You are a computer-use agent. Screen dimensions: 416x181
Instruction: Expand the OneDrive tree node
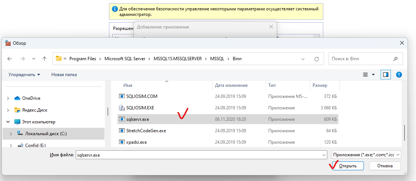(x=8, y=98)
